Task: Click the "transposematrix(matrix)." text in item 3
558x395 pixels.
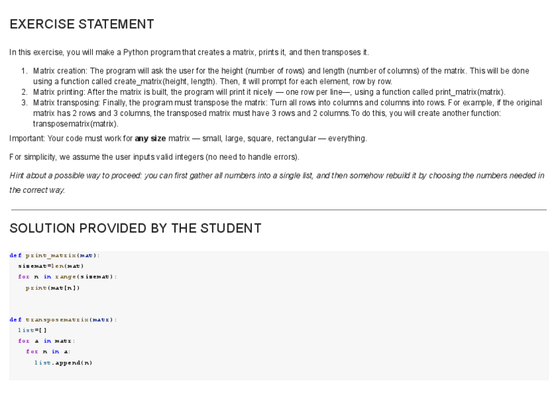Action: (x=76, y=124)
